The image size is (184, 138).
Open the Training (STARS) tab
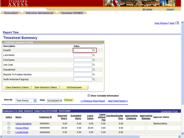tap(72, 13)
